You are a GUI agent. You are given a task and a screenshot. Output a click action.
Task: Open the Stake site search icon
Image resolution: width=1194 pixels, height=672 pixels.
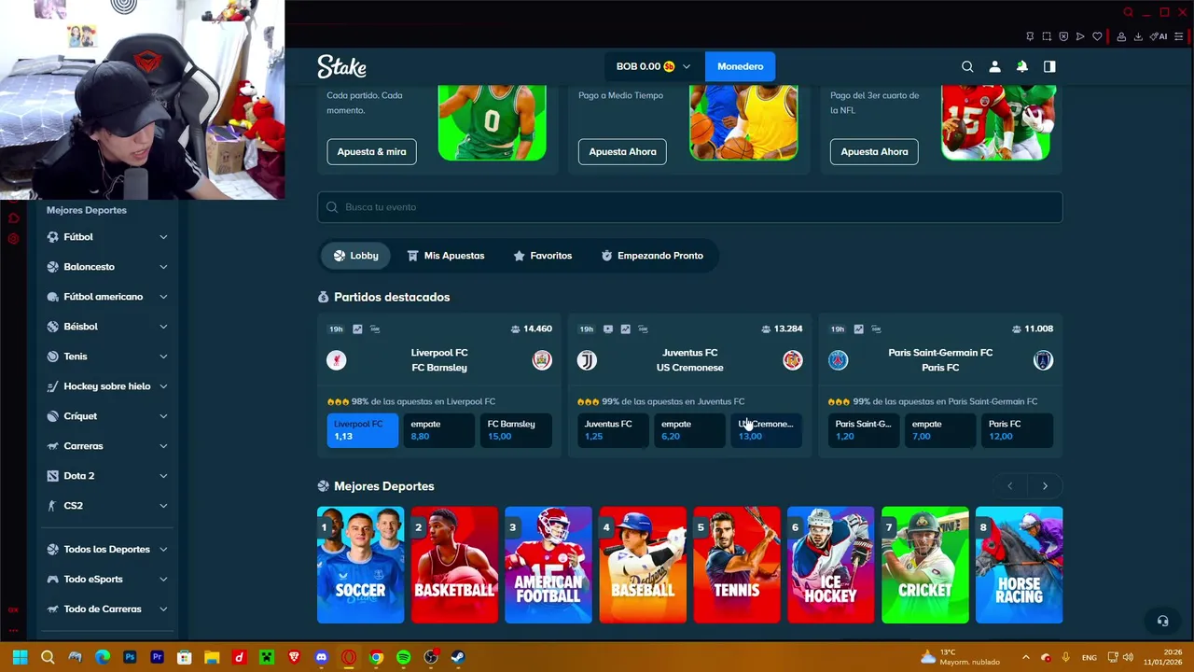point(967,66)
